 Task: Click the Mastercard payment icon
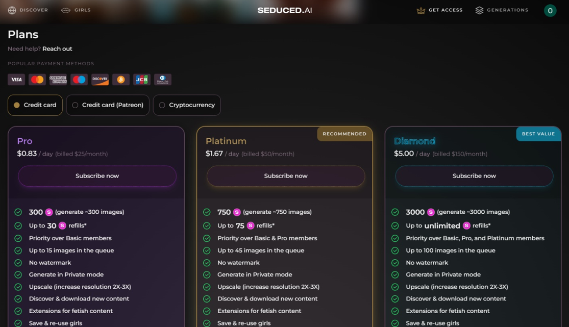37,80
